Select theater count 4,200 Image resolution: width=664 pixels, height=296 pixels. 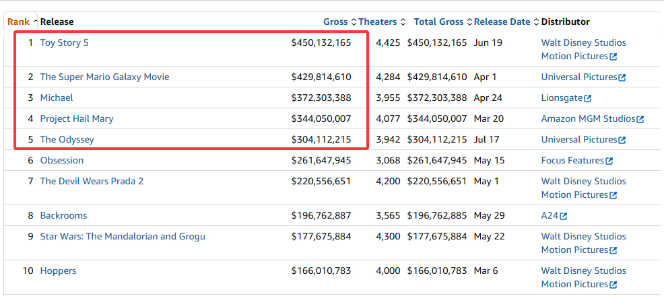pyautogui.click(x=388, y=181)
